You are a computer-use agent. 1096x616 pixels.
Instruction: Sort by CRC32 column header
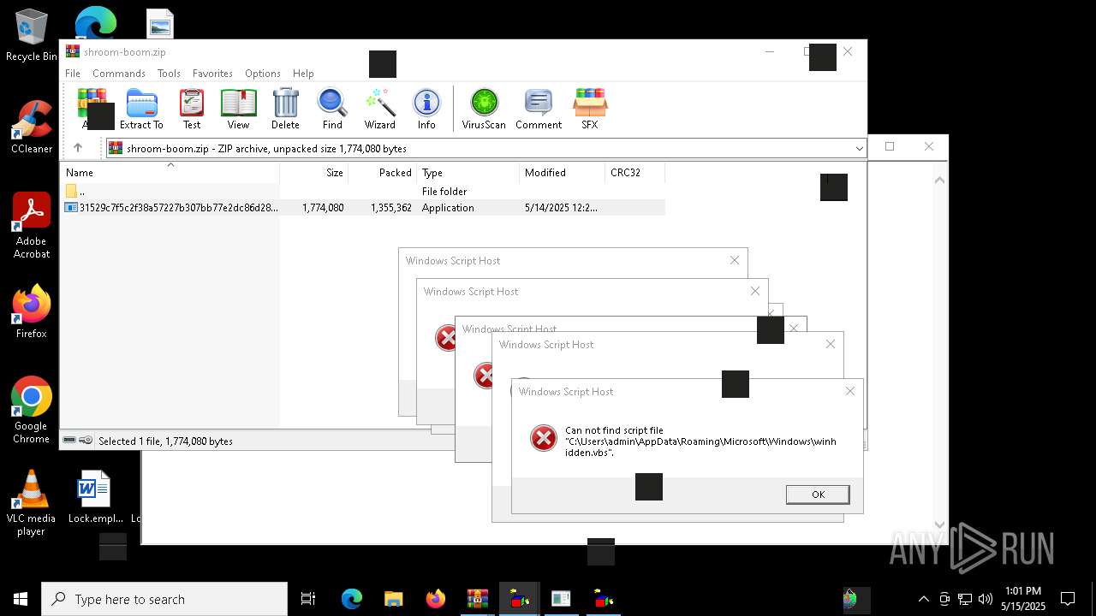tap(634, 173)
